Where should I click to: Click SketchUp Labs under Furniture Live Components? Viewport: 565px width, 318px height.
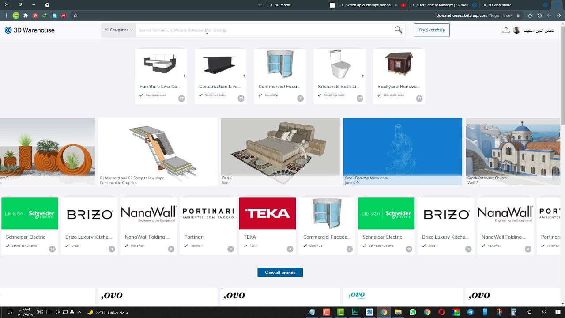pyautogui.click(x=156, y=95)
